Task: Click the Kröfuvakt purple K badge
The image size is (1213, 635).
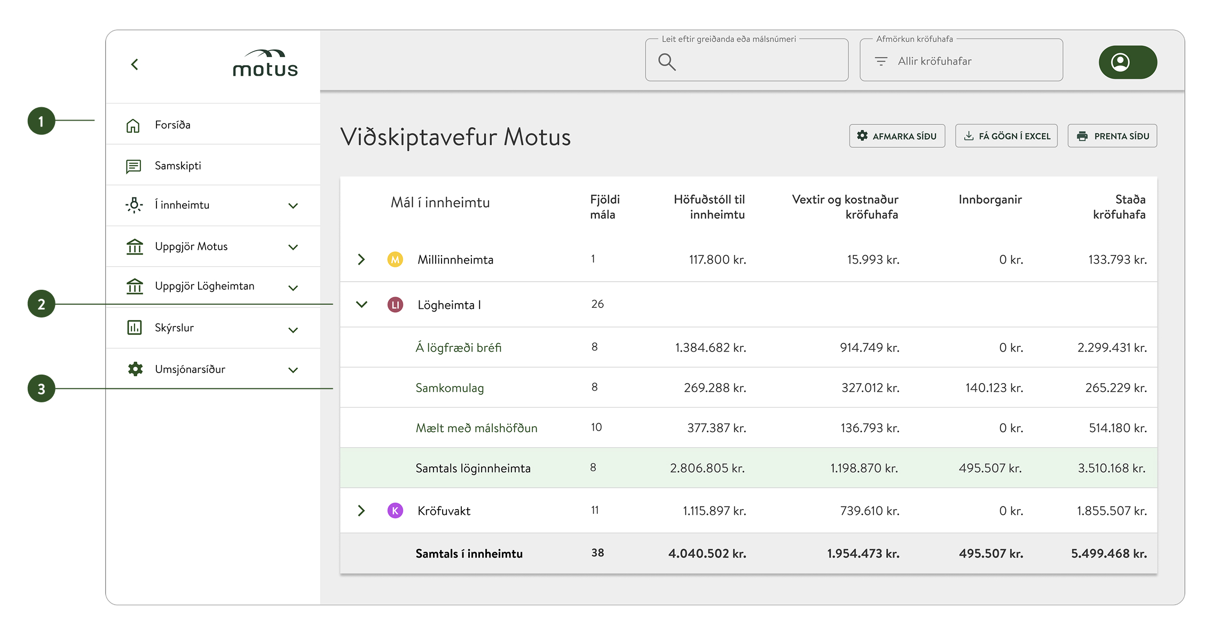Action: coord(395,510)
